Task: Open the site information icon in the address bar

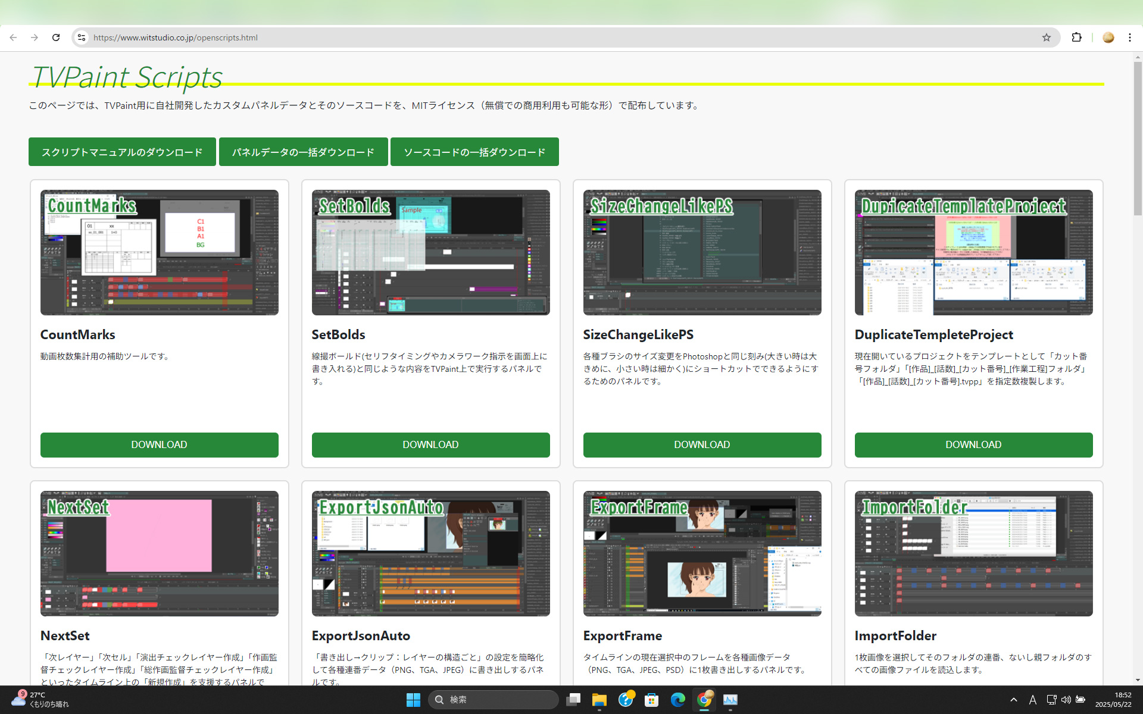Action: pyautogui.click(x=82, y=37)
